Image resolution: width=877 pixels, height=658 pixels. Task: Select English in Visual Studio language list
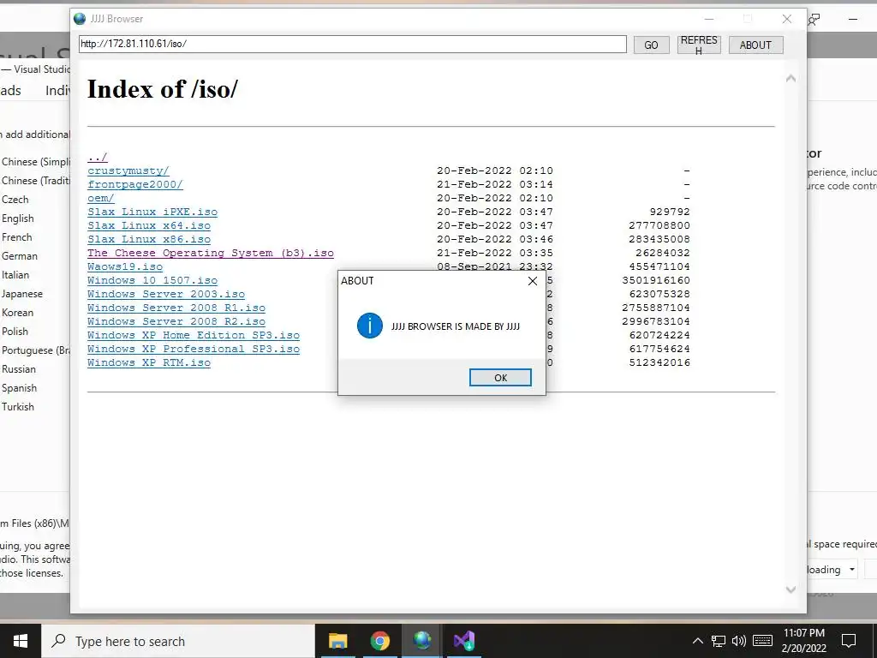pos(18,218)
